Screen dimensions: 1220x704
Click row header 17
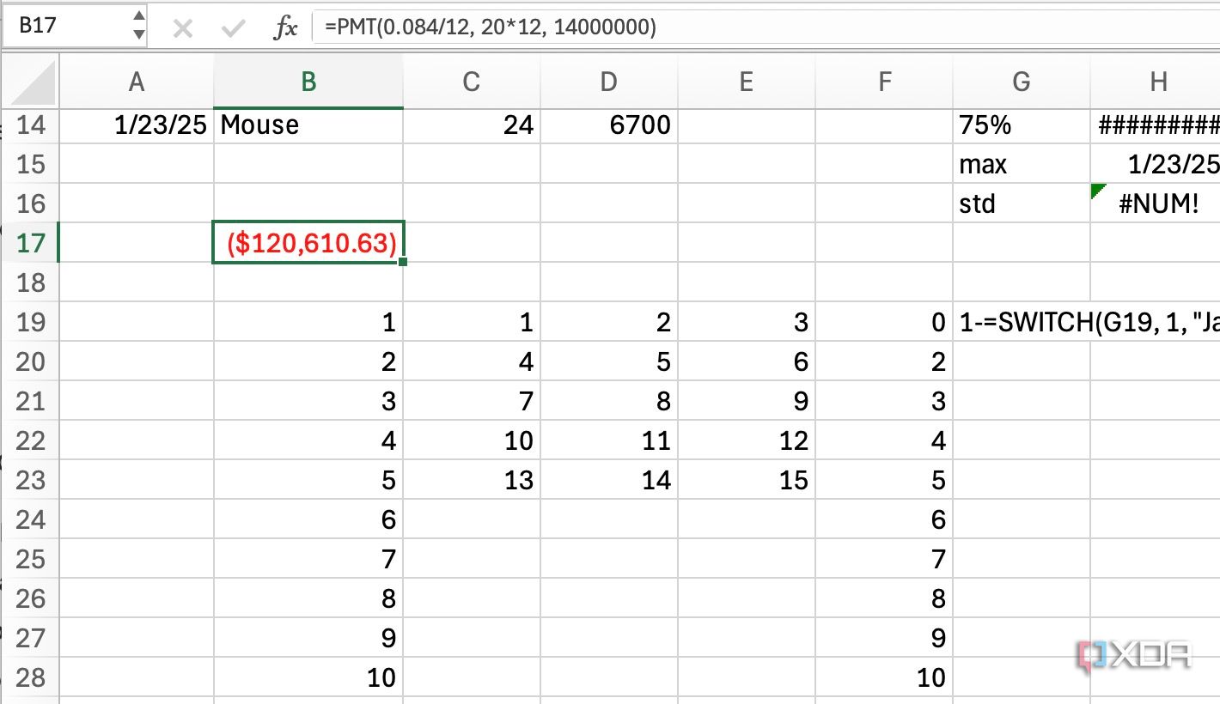tap(30, 243)
